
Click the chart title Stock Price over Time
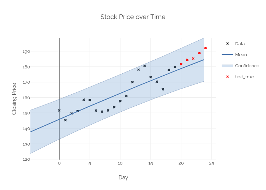[x=133, y=17]
